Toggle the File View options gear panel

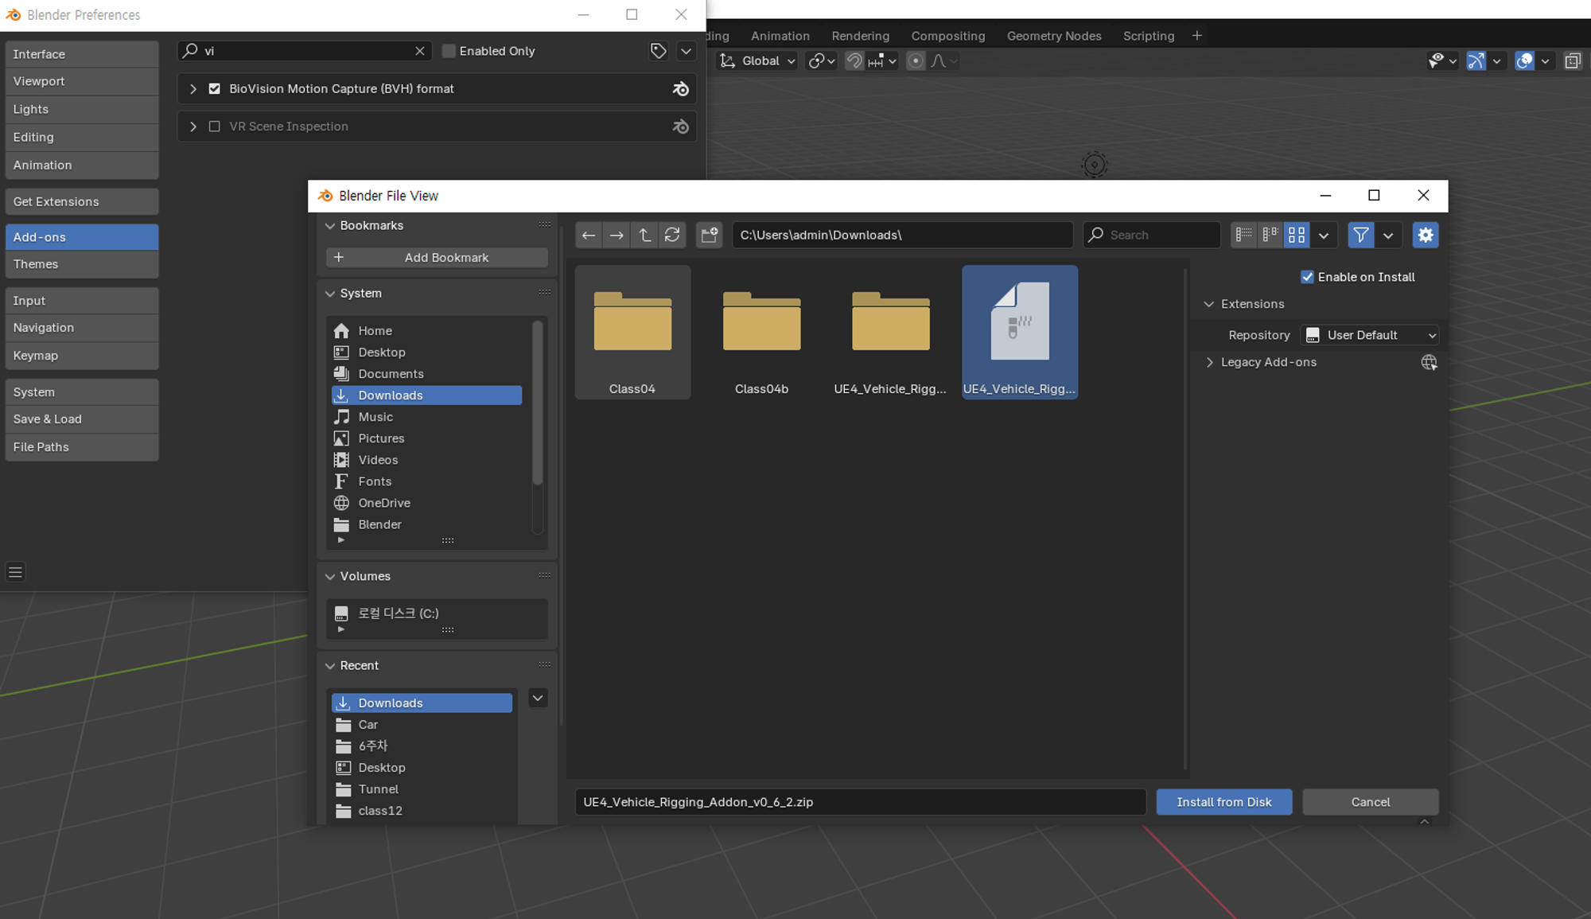tap(1426, 235)
